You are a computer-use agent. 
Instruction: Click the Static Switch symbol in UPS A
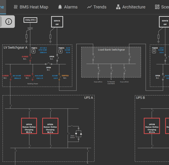(78, 134)
